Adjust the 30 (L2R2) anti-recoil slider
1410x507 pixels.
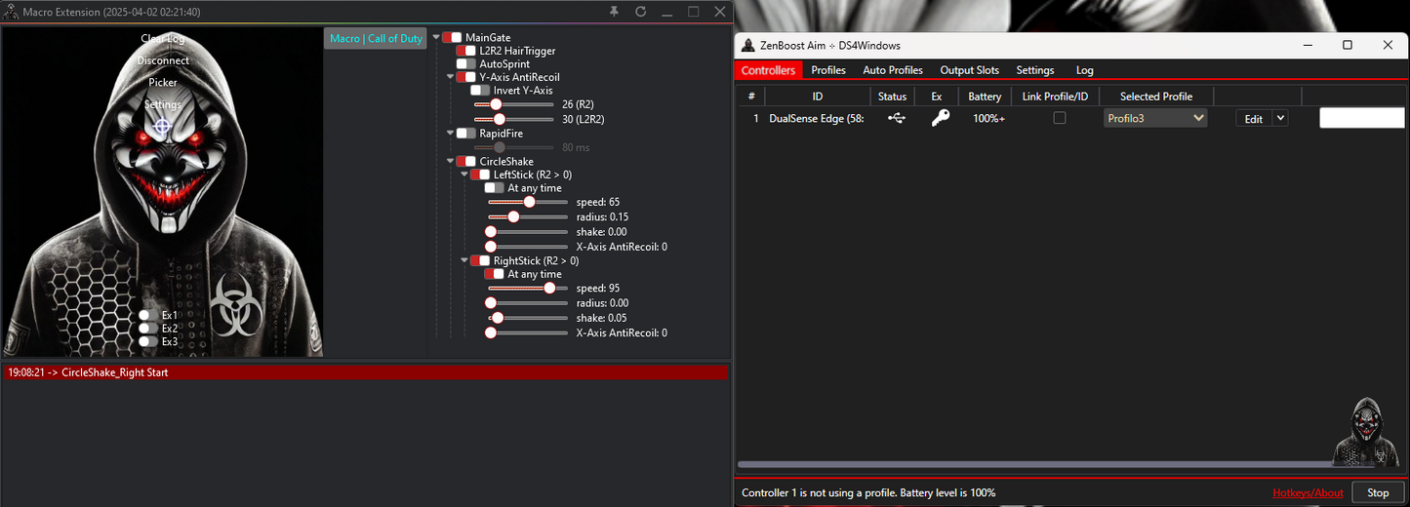pyautogui.click(x=514, y=119)
